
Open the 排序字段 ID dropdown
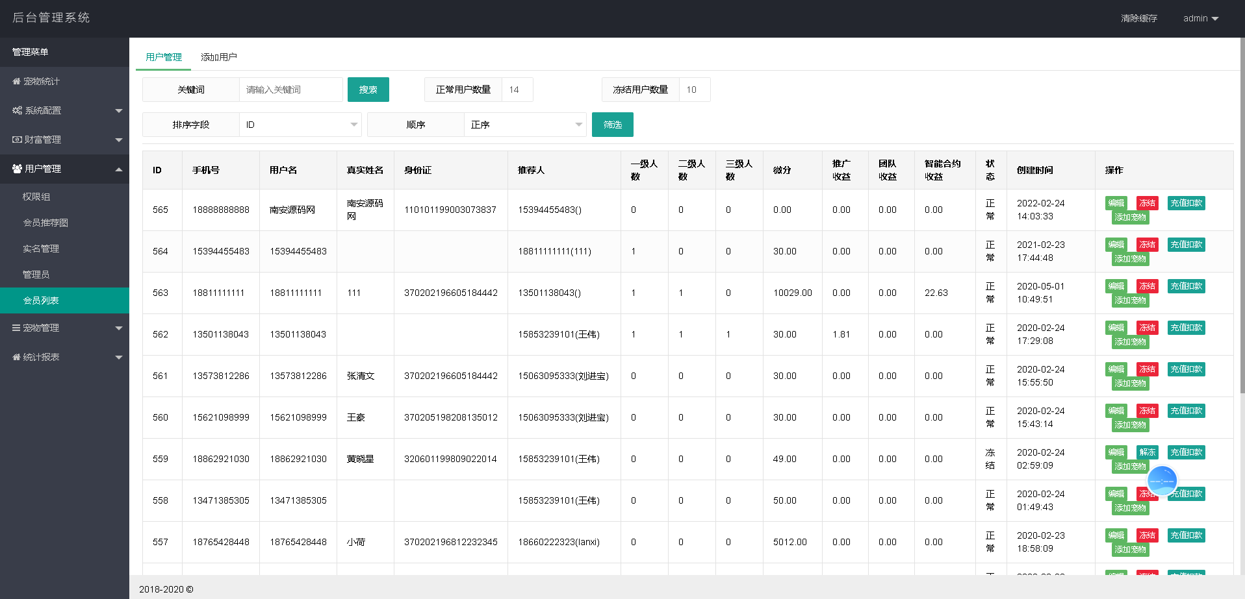301,125
